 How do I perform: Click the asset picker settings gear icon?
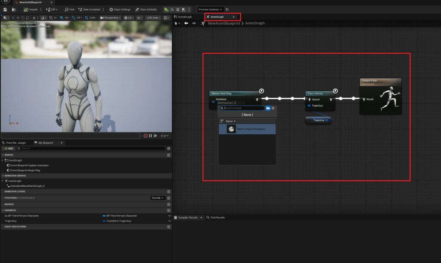[273, 108]
